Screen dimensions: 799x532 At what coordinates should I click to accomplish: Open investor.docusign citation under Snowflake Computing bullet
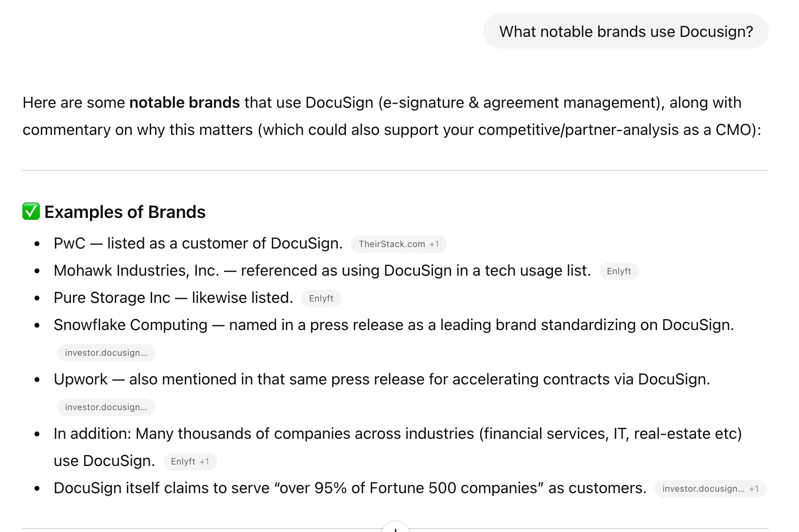tap(106, 353)
